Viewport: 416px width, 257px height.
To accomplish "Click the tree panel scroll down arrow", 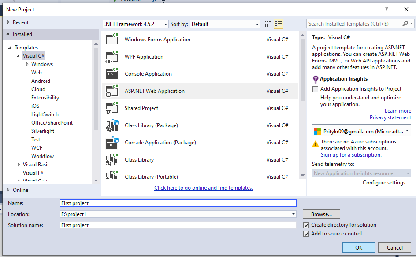I will coord(96,180).
